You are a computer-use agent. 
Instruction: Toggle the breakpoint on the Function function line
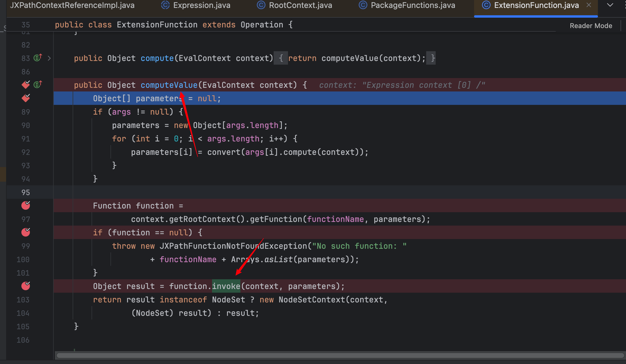coord(26,205)
